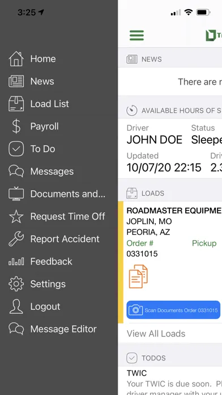
Task: Tap the Settings gear icon
Action: (16, 284)
